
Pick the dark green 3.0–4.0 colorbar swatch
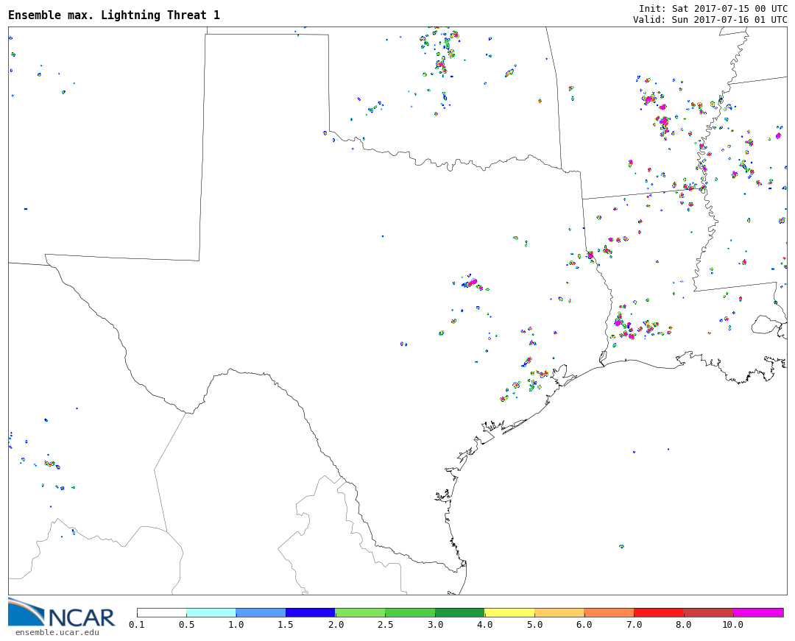click(x=460, y=612)
